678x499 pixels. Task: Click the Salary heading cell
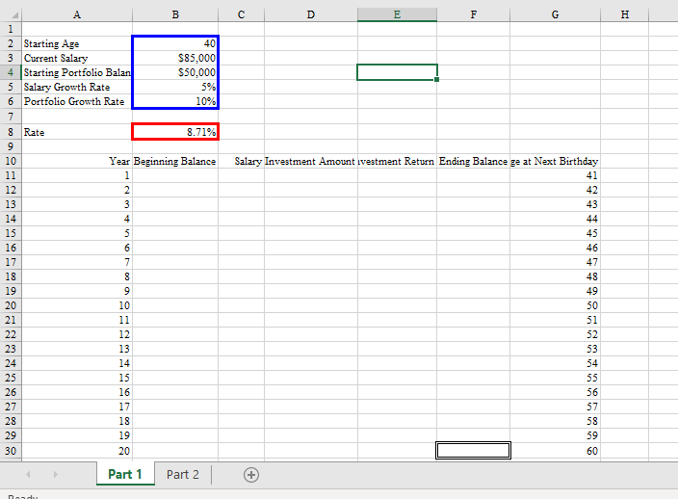point(242,161)
